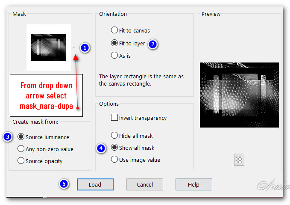This screenshot has height=205, width=290.
Task: Choose the Use image value option
Action: 114,160
